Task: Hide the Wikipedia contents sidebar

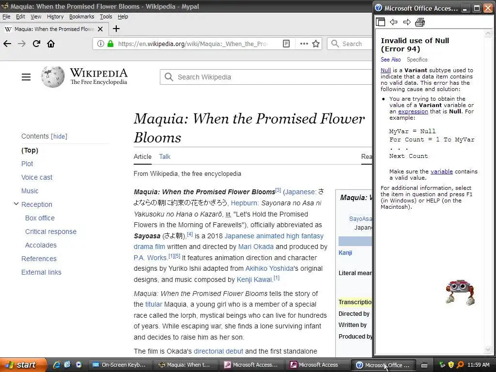Action: (x=59, y=136)
